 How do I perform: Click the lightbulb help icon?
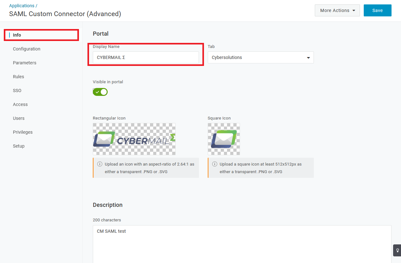coord(397,250)
